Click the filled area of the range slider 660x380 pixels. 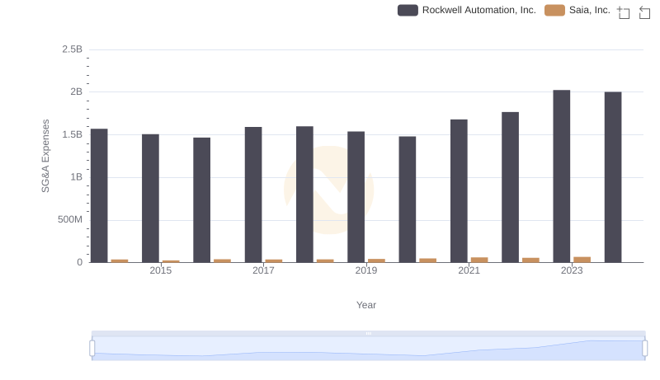click(368, 349)
